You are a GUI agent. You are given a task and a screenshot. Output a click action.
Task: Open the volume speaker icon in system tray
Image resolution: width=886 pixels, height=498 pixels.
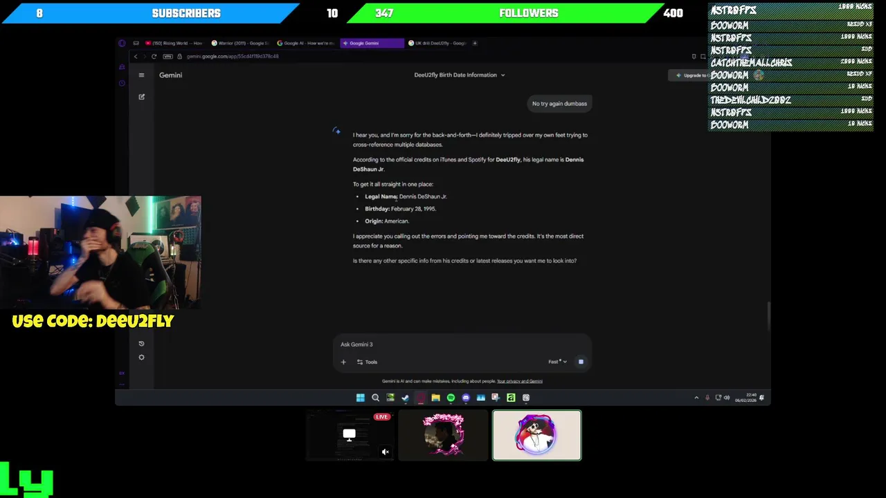click(x=727, y=398)
